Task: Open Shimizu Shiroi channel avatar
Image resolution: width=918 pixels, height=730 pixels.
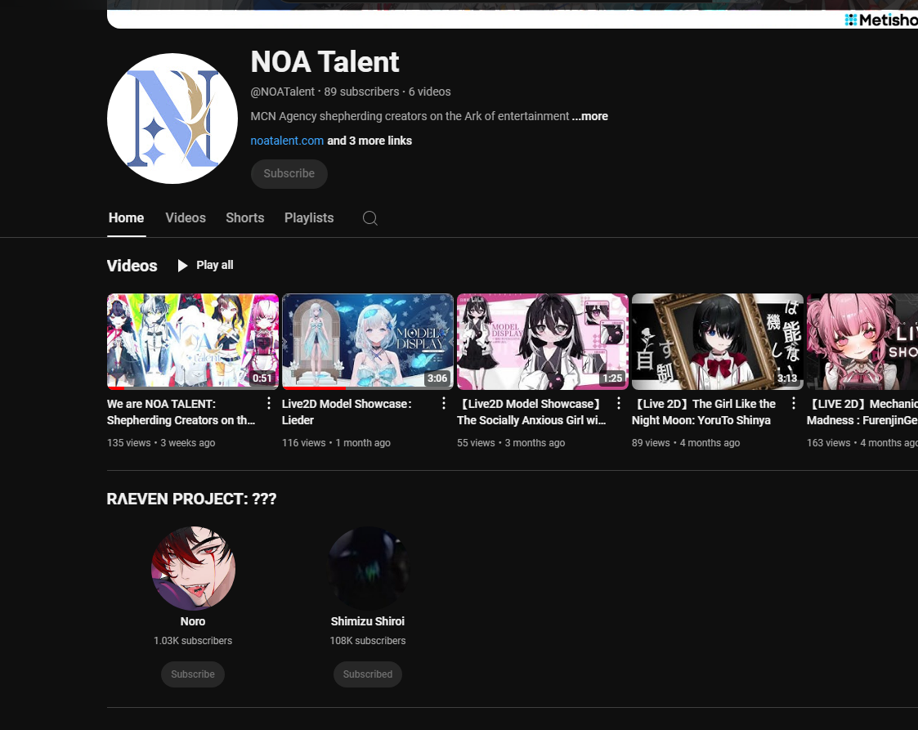Action: coord(368,568)
